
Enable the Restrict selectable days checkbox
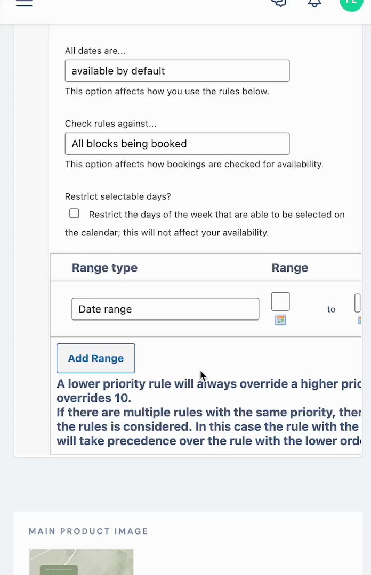[x=74, y=213]
